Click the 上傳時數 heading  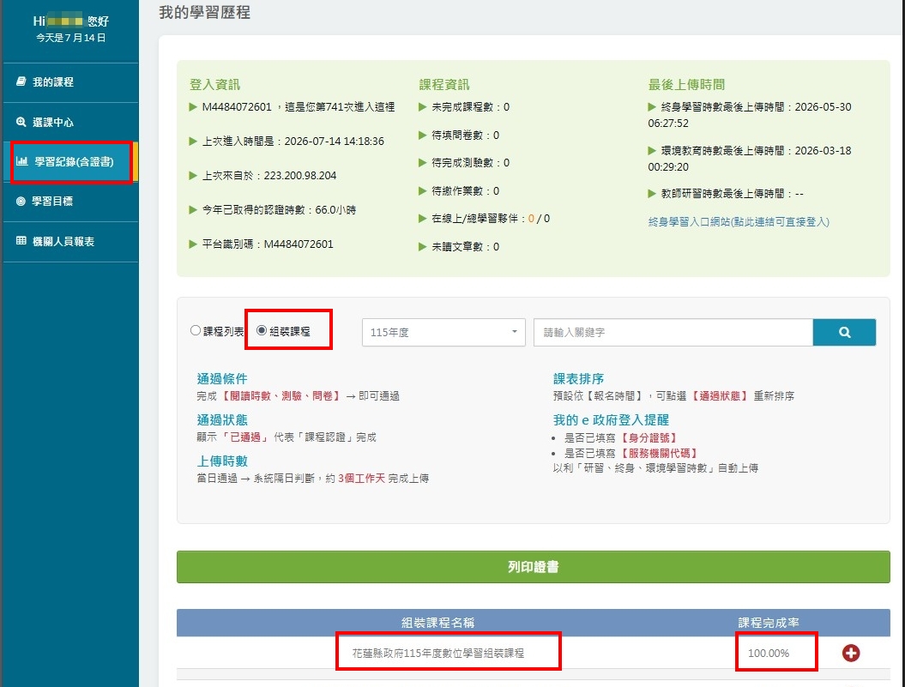[222, 461]
